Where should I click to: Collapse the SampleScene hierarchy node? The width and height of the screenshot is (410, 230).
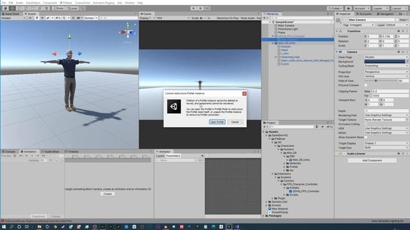(270, 22)
